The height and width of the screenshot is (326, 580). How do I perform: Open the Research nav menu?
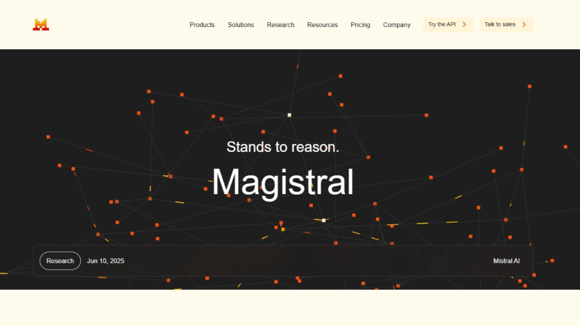(280, 25)
